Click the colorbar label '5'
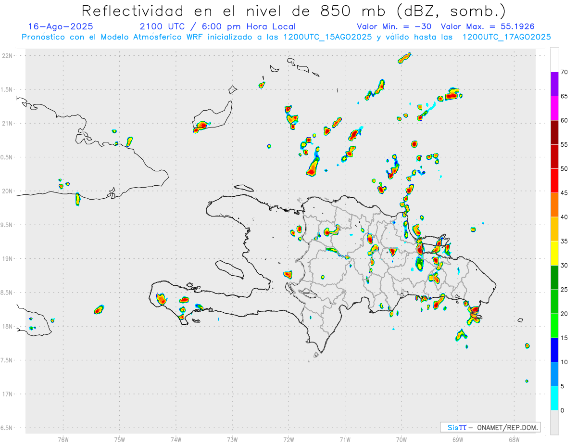This screenshot has height=446, width=577. 562,386
